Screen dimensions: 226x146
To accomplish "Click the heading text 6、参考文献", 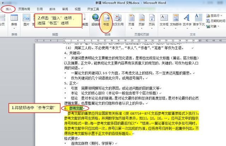I will coord(74,108).
